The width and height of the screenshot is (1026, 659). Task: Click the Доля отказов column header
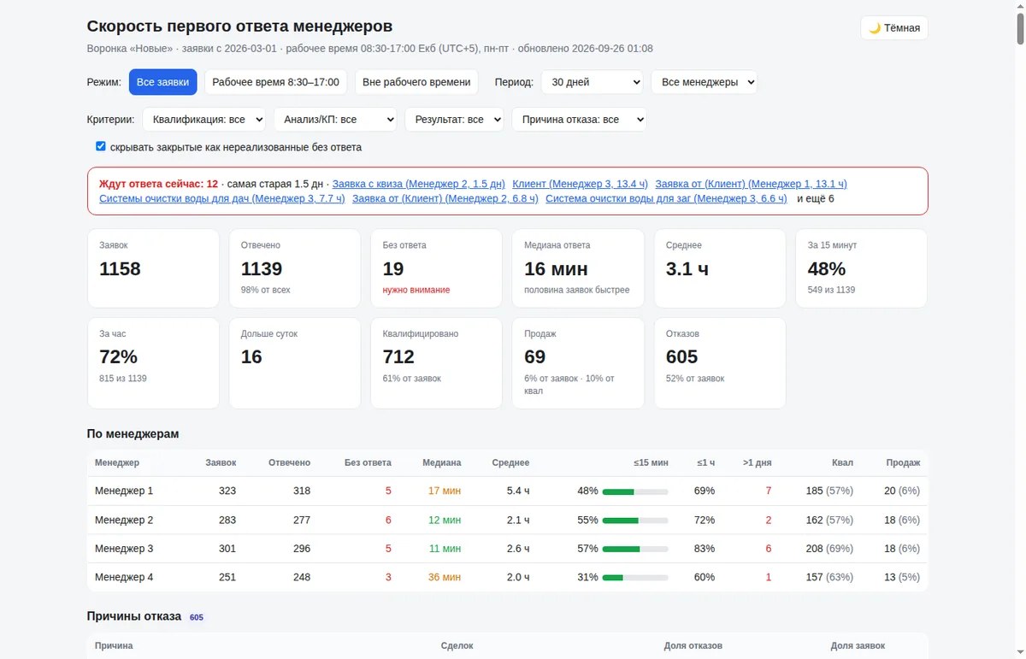tap(693, 645)
